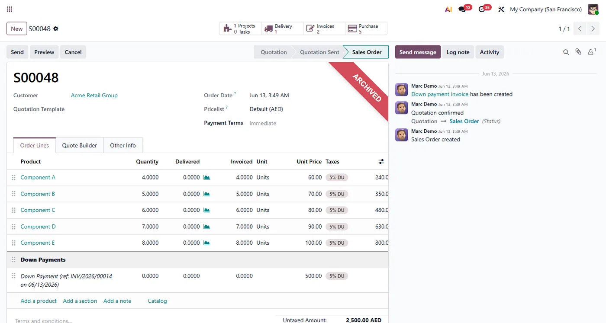Click the Send message button

tap(418, 52)
